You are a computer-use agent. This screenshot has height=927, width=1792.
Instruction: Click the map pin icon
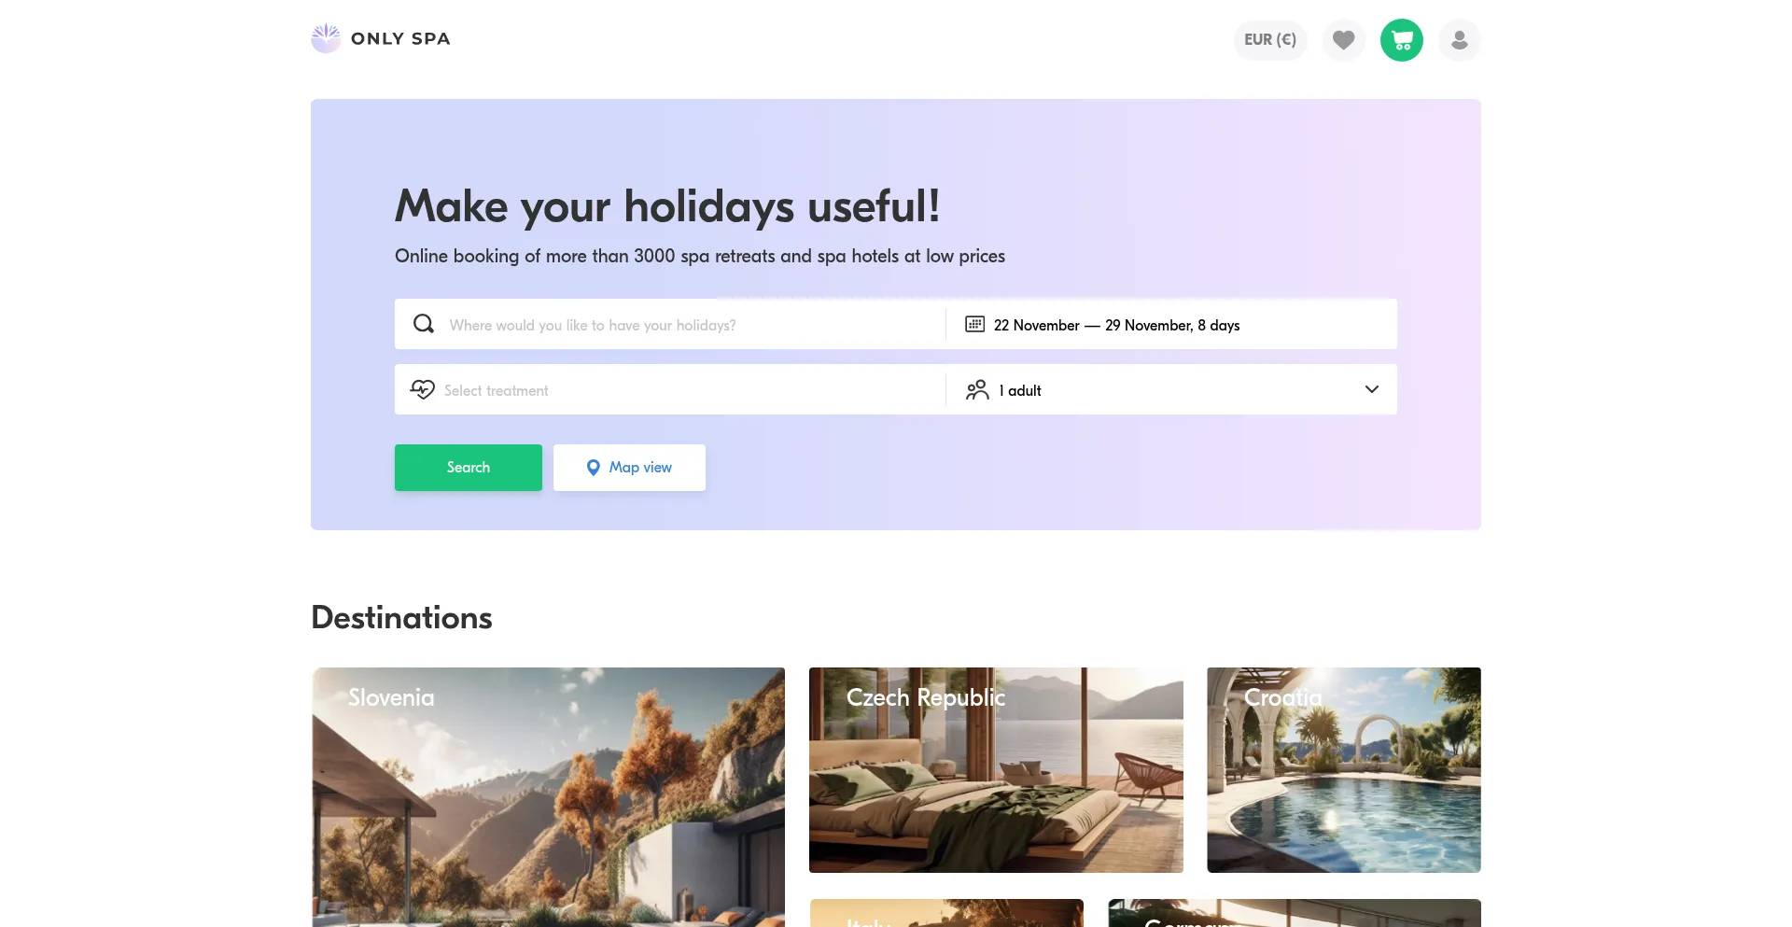pyautogui.click(x=593, y=468)
